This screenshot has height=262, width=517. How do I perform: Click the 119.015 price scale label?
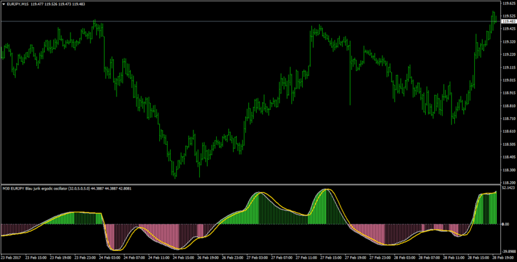[509, 80]
